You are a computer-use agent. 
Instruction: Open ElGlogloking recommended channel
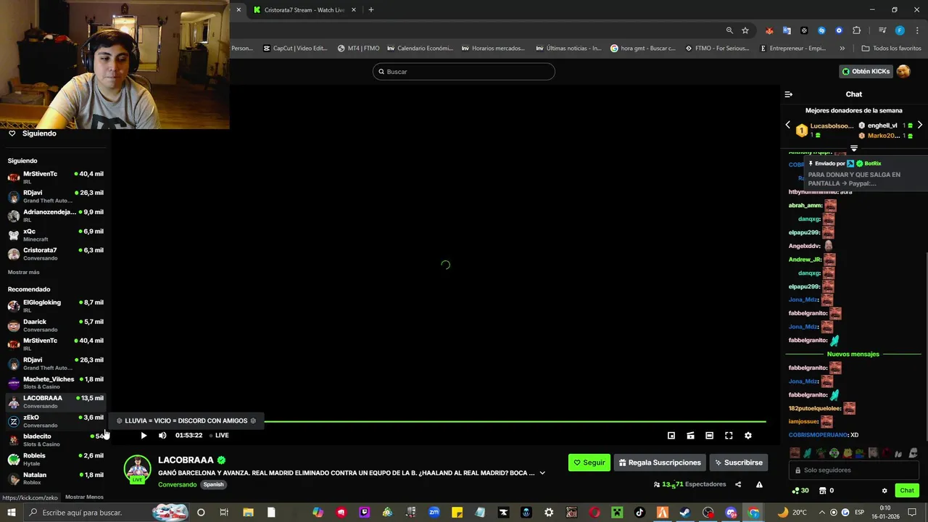coord(55,305)
